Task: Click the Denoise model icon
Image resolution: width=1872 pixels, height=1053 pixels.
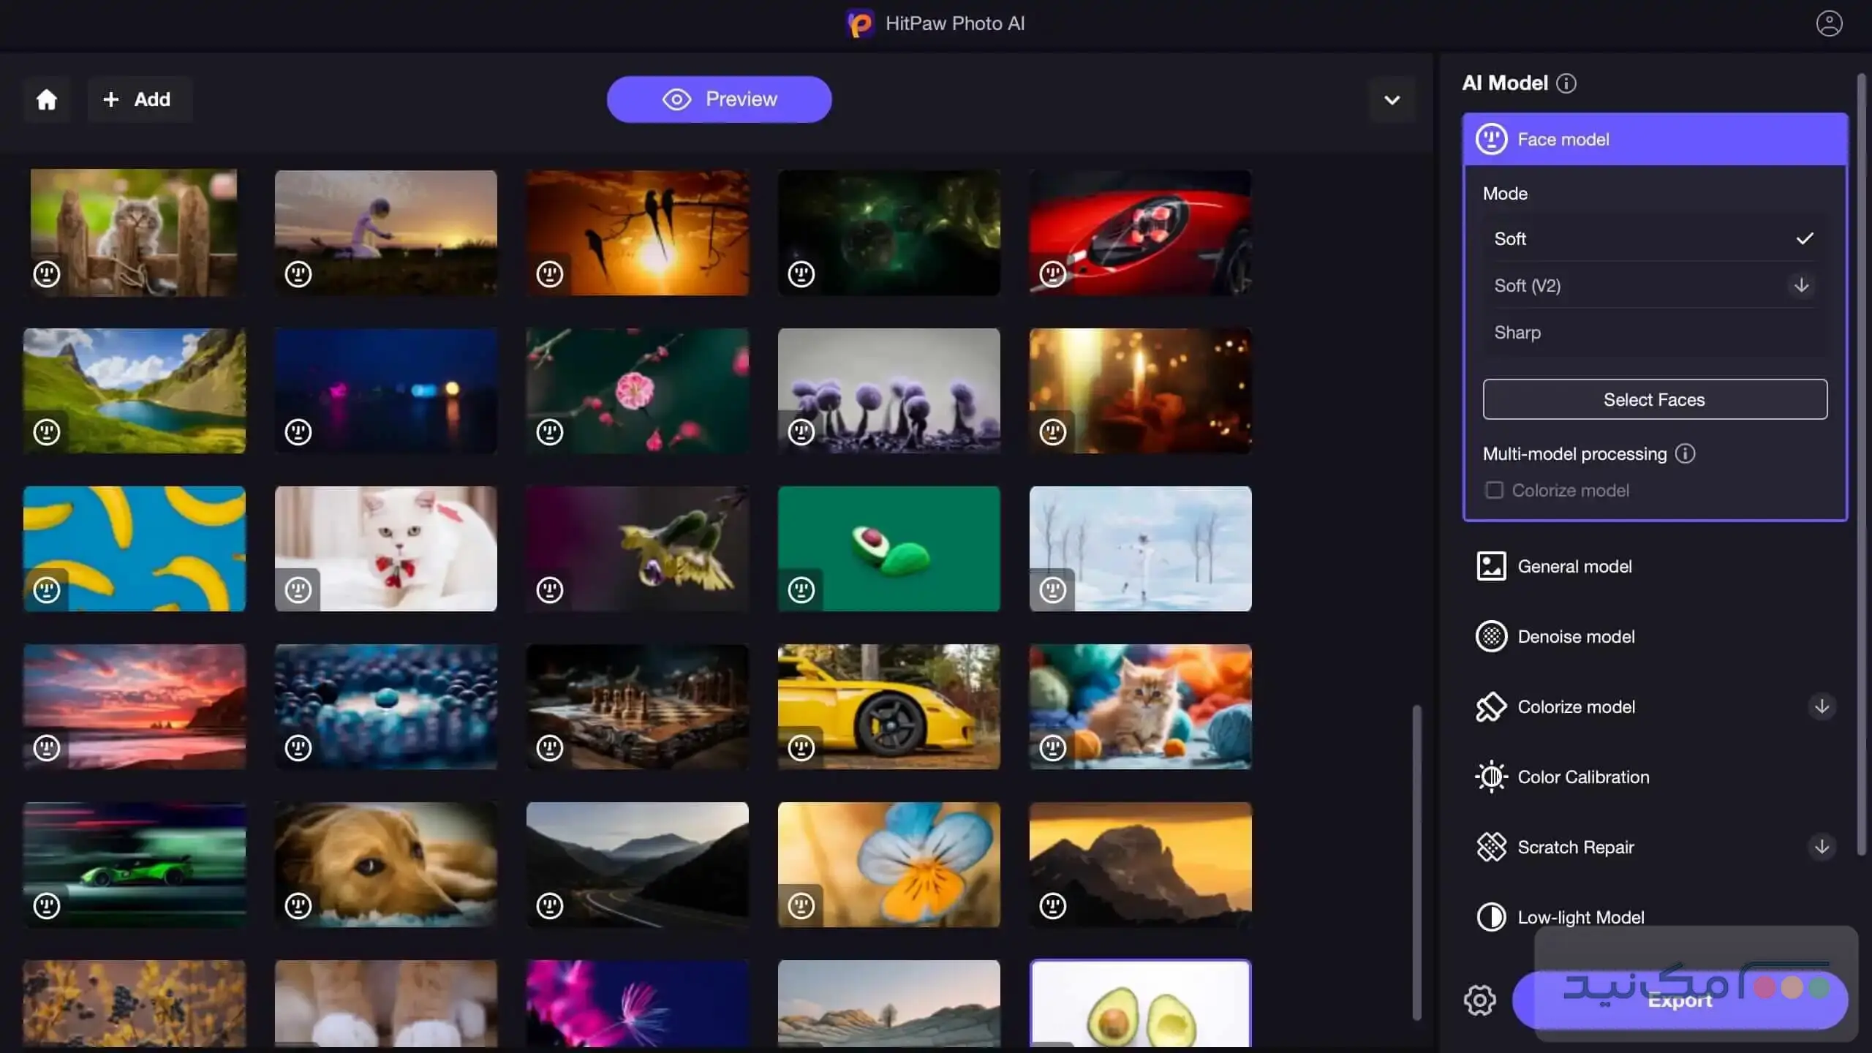Action: click(1492, 636)
